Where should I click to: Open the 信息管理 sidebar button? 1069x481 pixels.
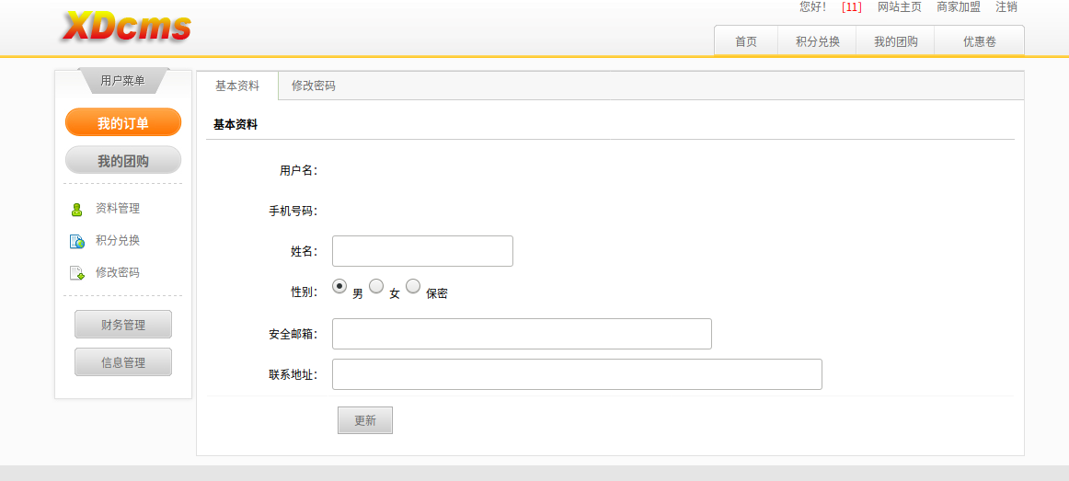pos(123,361)
